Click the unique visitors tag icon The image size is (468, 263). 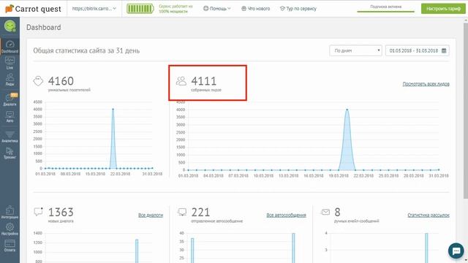point(38,81)
